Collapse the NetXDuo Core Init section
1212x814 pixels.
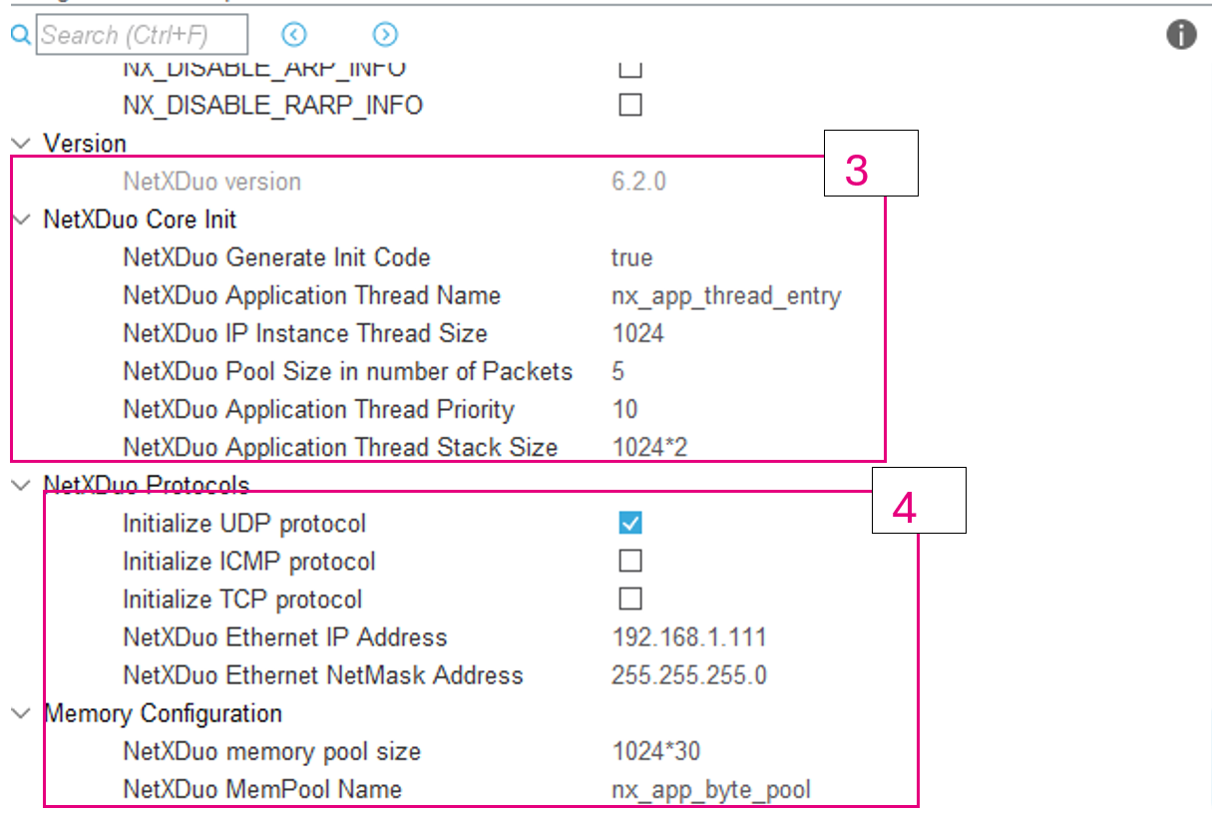pos(20,218)
